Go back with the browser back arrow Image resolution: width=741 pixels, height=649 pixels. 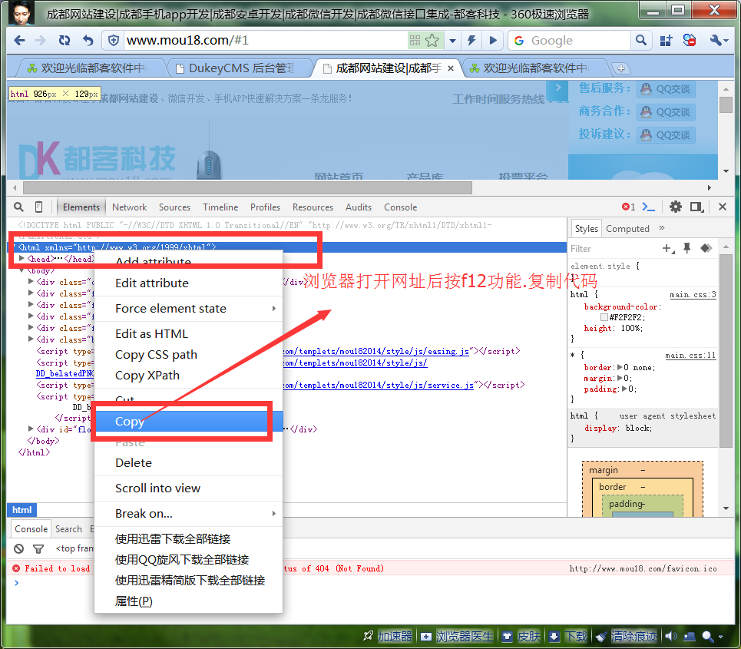(19, 41)
